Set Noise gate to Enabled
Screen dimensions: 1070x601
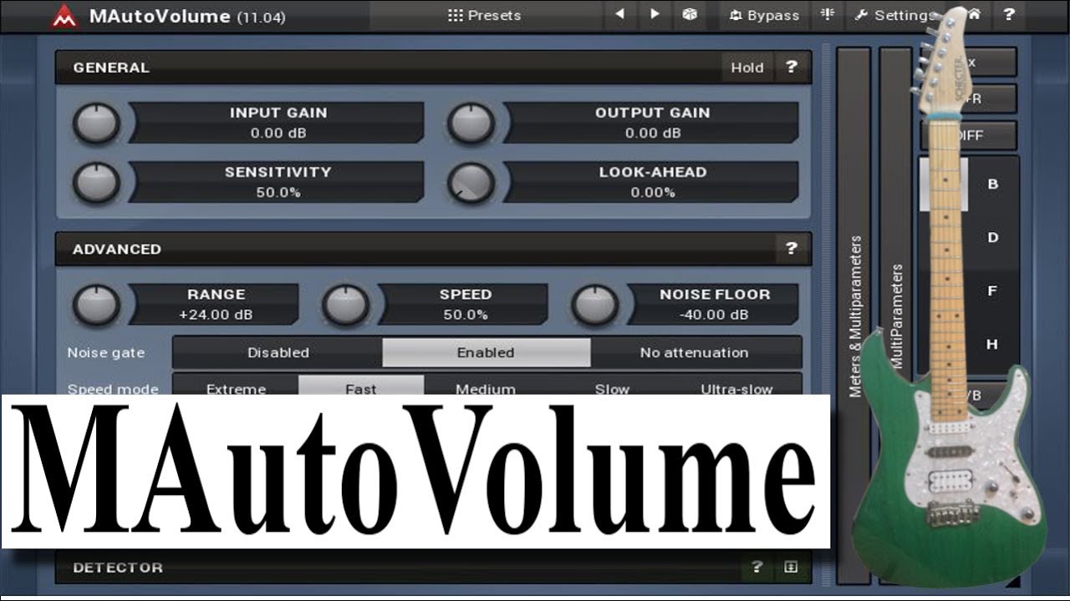[486, 352]
